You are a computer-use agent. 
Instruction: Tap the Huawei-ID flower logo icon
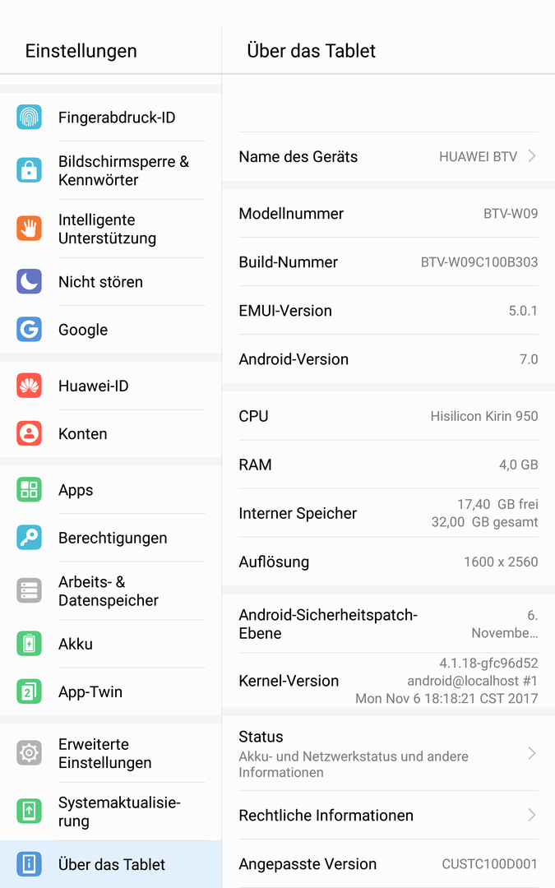coord(29,386)
